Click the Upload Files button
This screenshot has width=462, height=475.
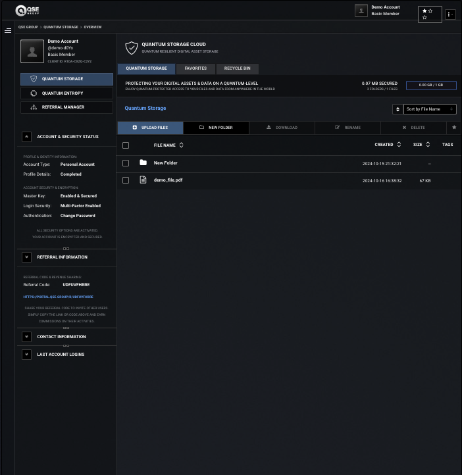tap(150, 128)
